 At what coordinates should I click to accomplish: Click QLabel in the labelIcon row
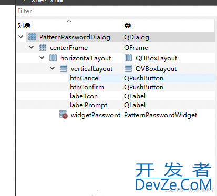point(135,96)
